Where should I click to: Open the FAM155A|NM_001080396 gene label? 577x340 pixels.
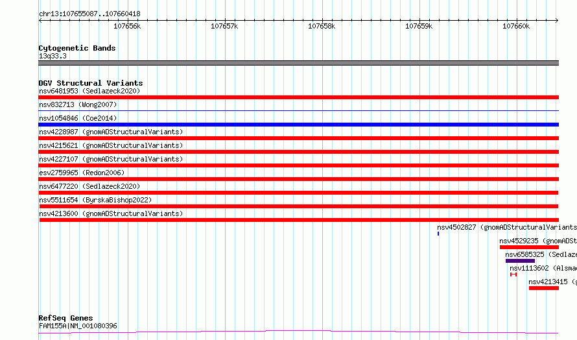tap(78, 326)
